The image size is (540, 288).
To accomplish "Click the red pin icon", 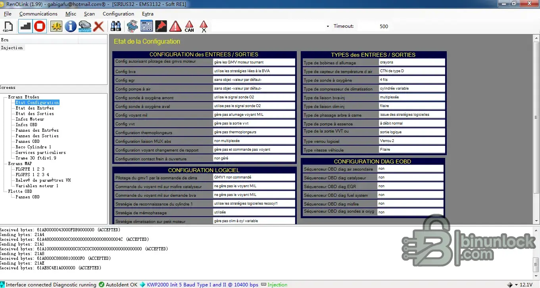I will pyautogui.click(x=161, y=27).
